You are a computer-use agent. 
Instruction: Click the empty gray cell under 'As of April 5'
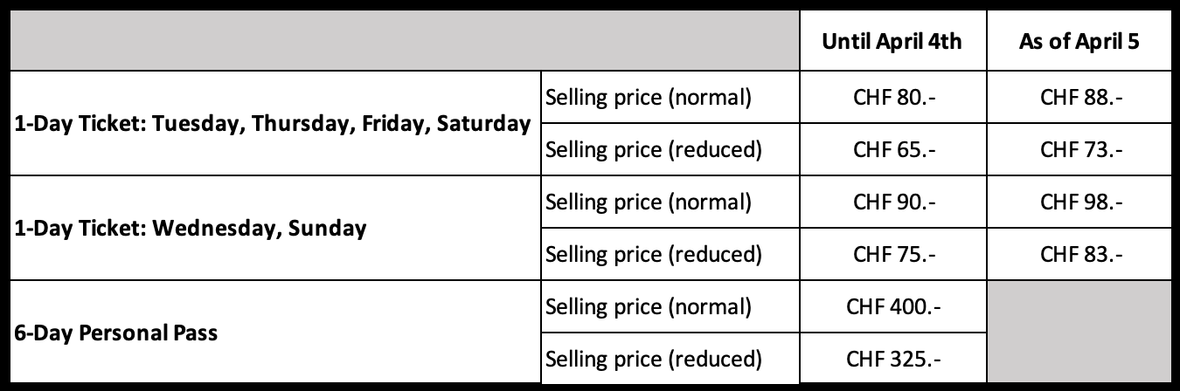point(1079,332)
